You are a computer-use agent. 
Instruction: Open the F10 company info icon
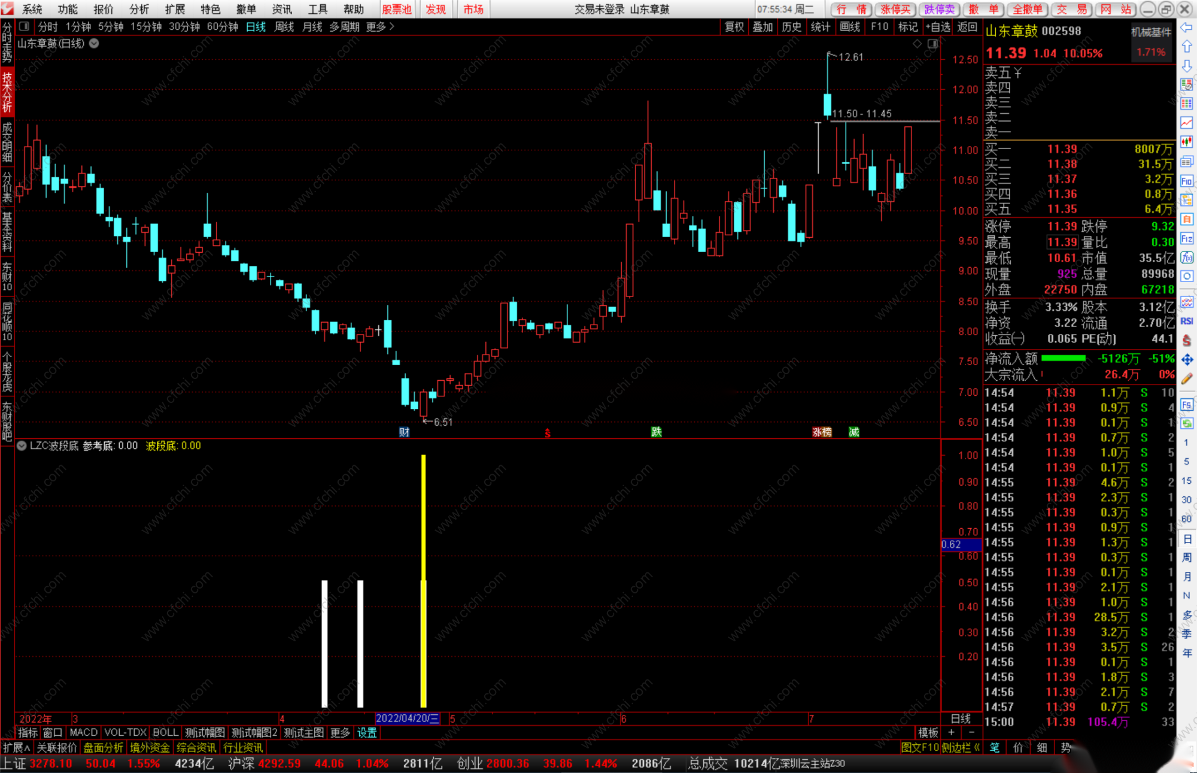click(1186, 181)
